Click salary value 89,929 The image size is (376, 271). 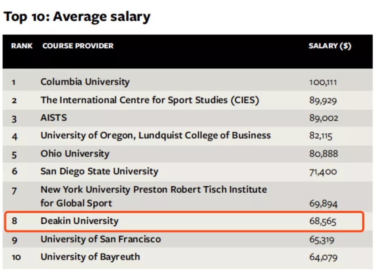323,101
